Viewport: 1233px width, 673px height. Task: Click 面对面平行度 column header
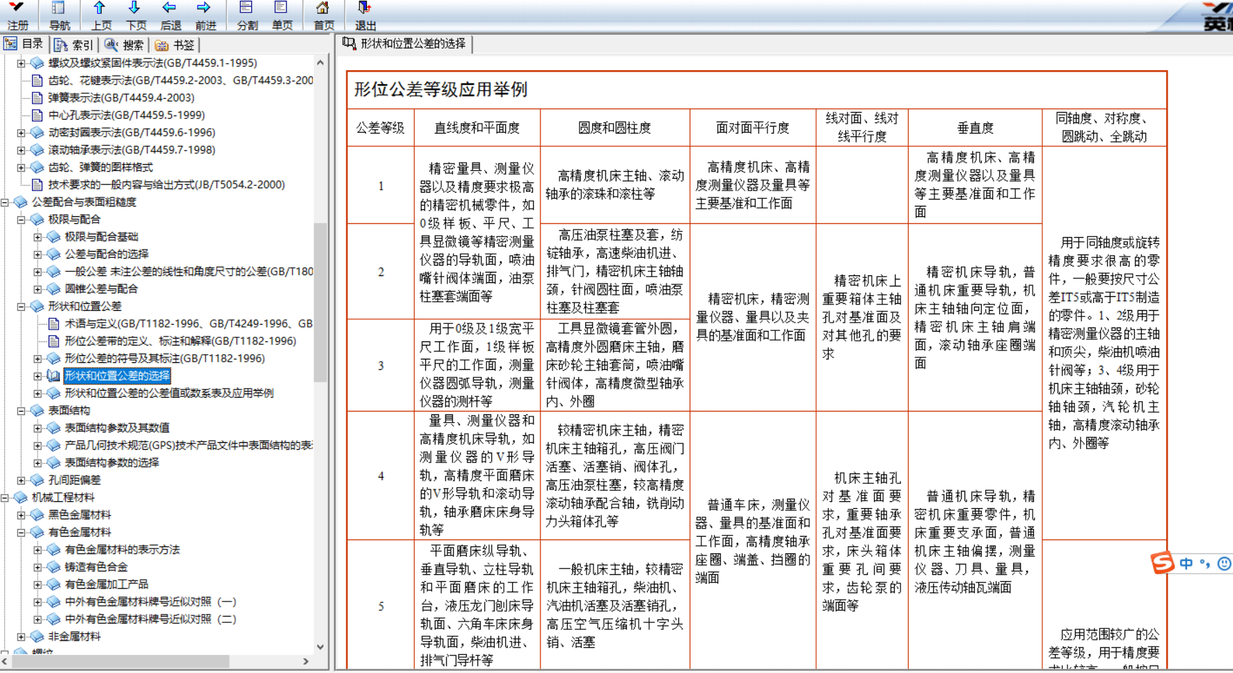point(752,128)
